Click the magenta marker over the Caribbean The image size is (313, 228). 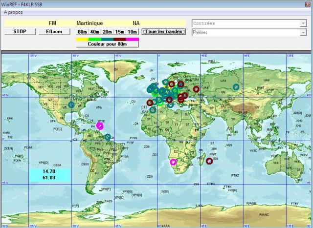pos(100,125)
